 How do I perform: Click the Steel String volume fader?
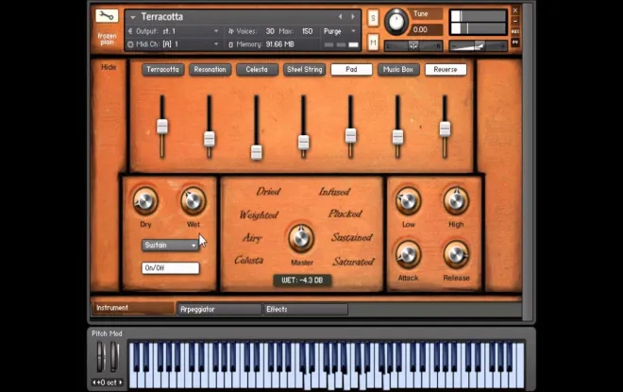[304, 142]
